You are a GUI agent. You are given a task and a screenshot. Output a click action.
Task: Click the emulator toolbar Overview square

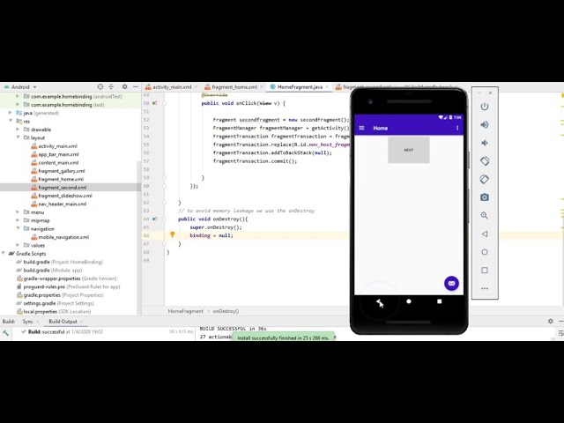485,271
